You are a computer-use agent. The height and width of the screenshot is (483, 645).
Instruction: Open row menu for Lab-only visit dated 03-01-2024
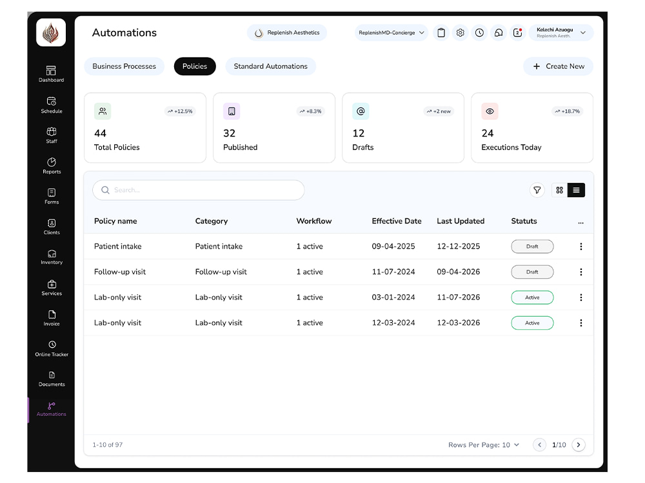(x=581, y=298)
